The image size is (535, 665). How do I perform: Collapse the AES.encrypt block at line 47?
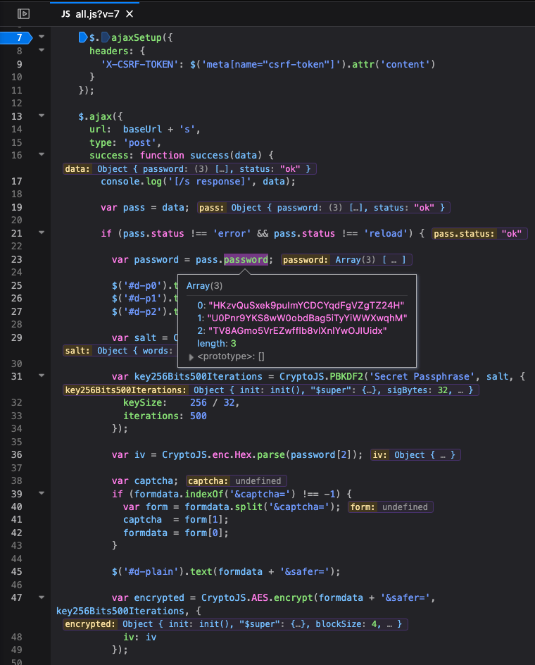[41, 598]
